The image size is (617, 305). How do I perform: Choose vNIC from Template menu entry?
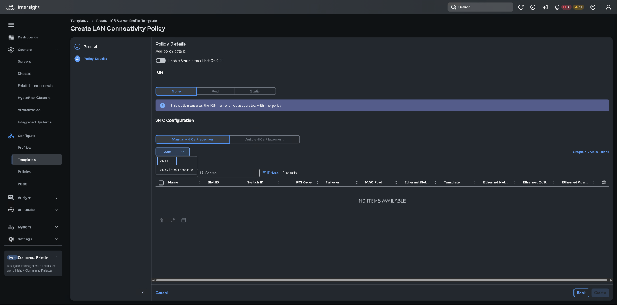[x=176, y=170]
